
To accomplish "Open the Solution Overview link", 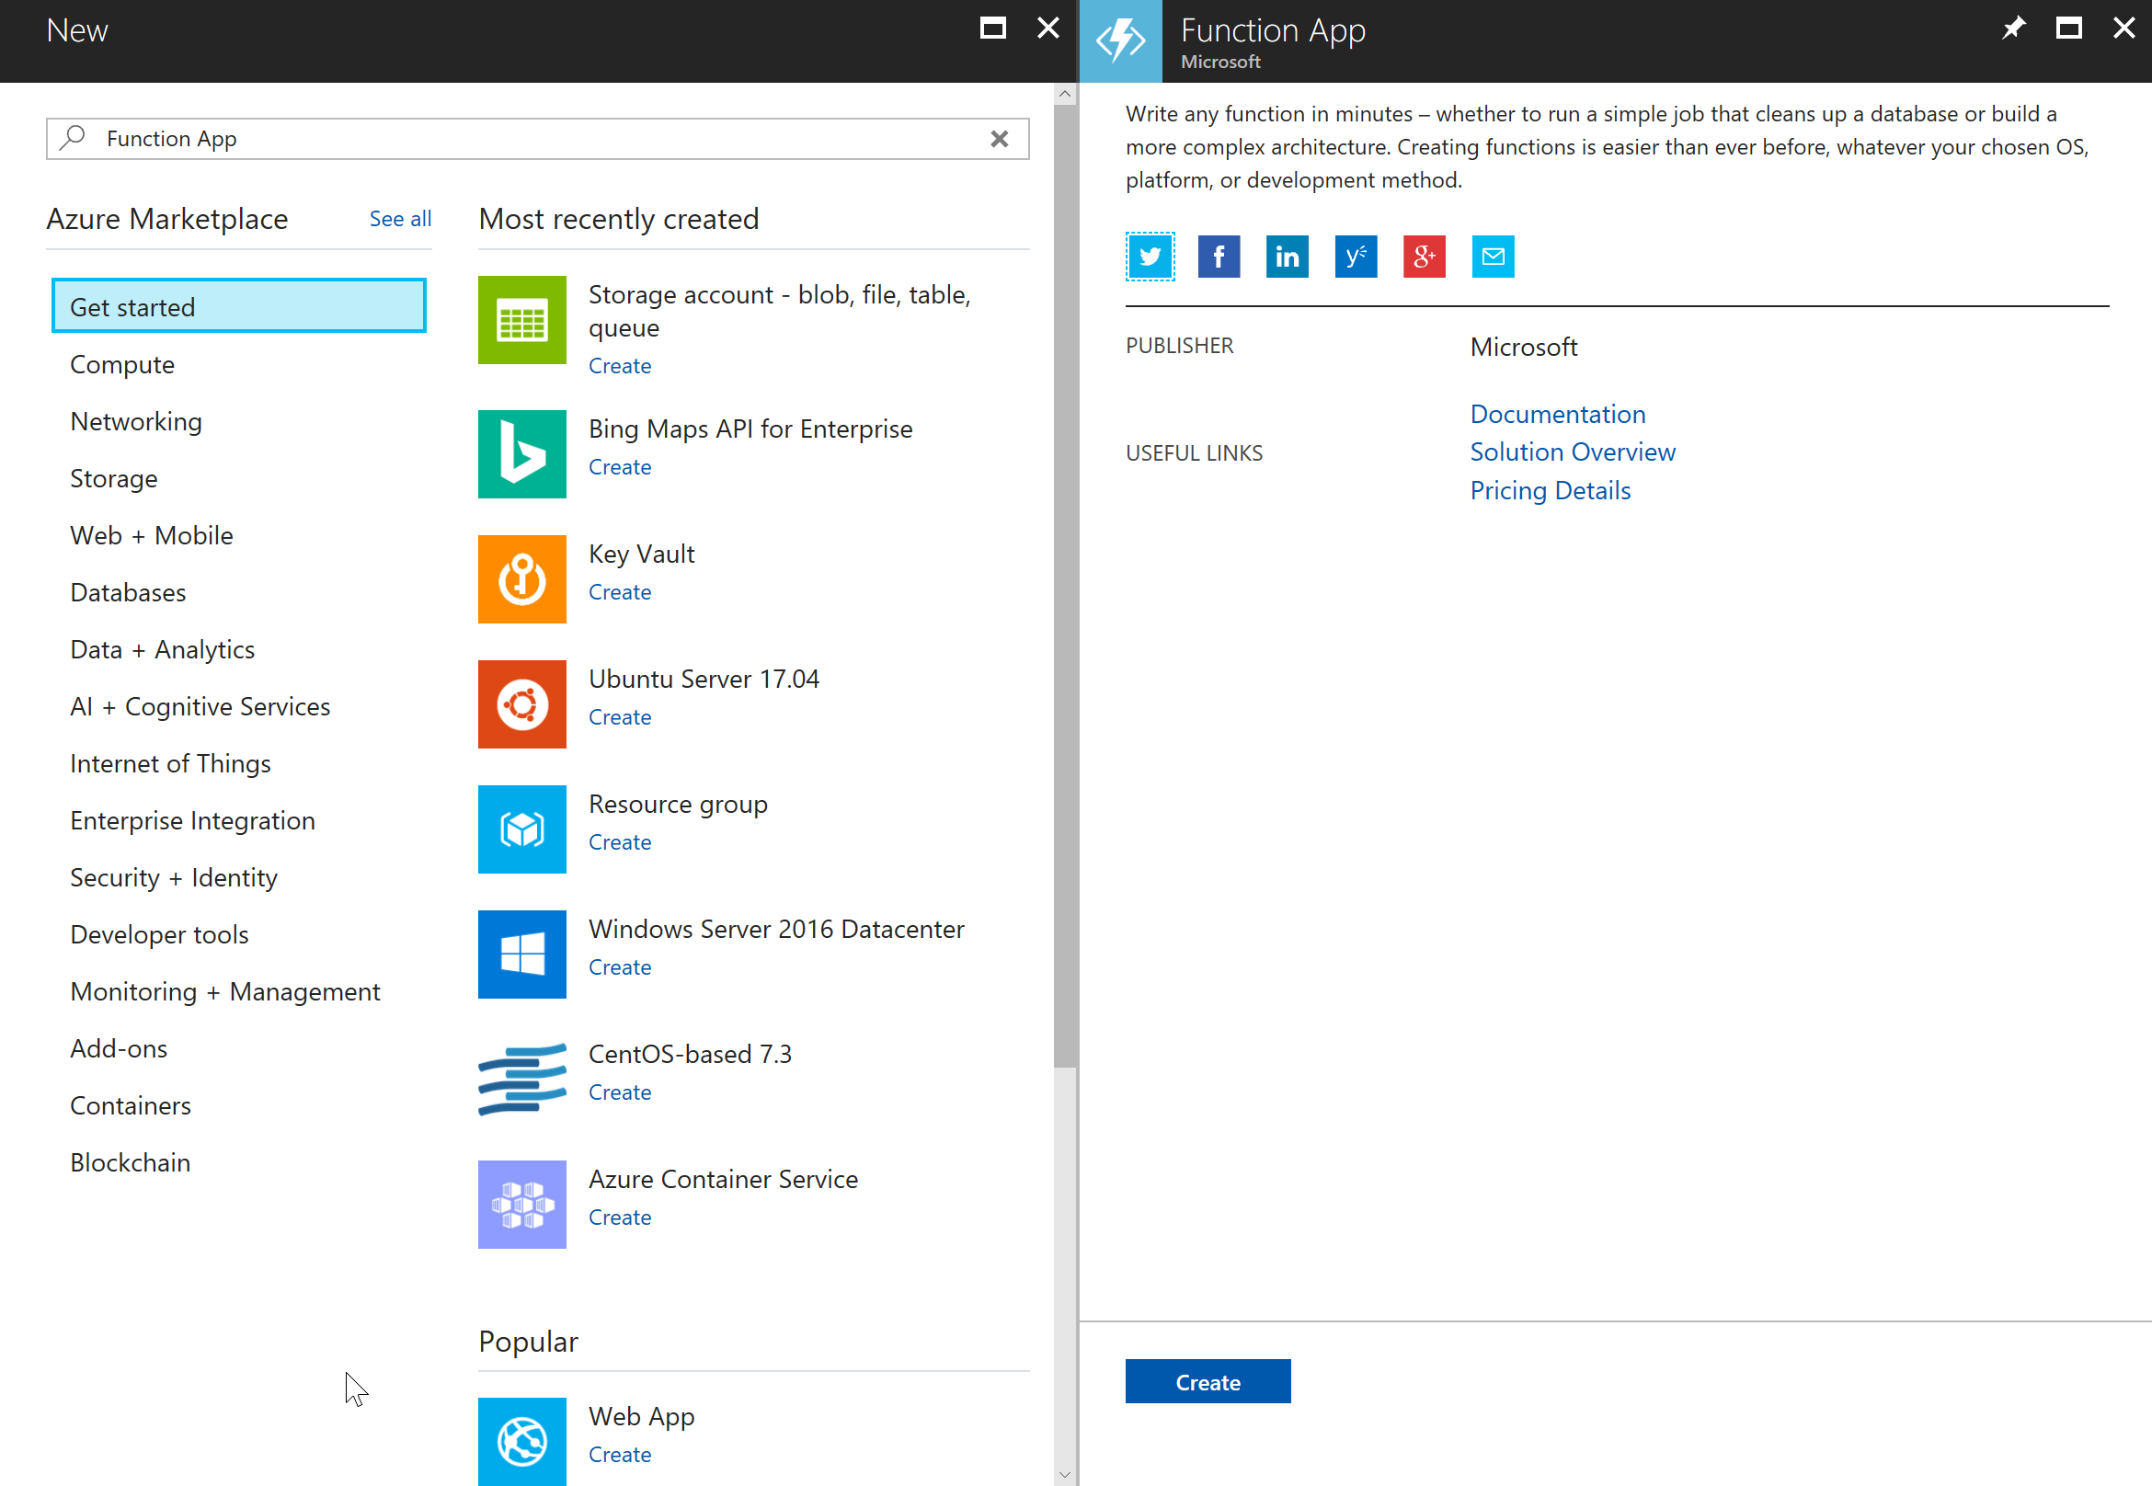I will tap(1573, 452).
